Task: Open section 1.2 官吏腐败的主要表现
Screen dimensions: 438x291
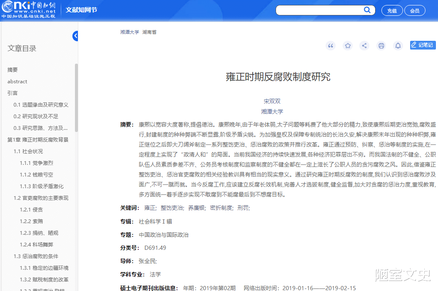Action: point(41,198)
